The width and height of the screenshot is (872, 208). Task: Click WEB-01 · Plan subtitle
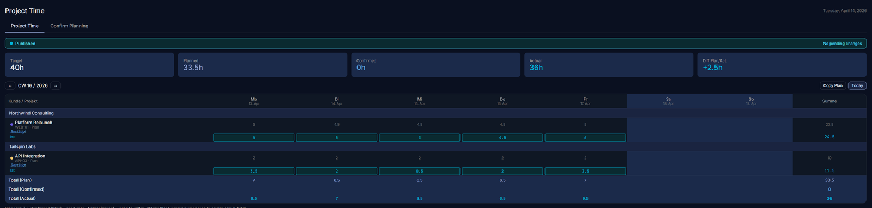point(27,127)
